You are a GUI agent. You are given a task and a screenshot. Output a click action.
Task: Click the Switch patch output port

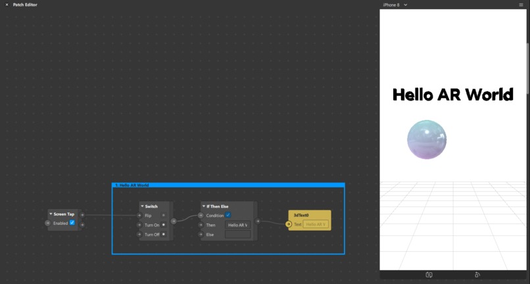pyautogui.click(x=174, y=221)
